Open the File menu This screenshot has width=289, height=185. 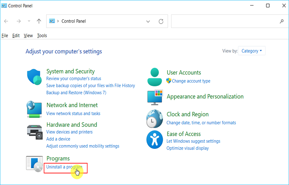click(x=5, y=36)
